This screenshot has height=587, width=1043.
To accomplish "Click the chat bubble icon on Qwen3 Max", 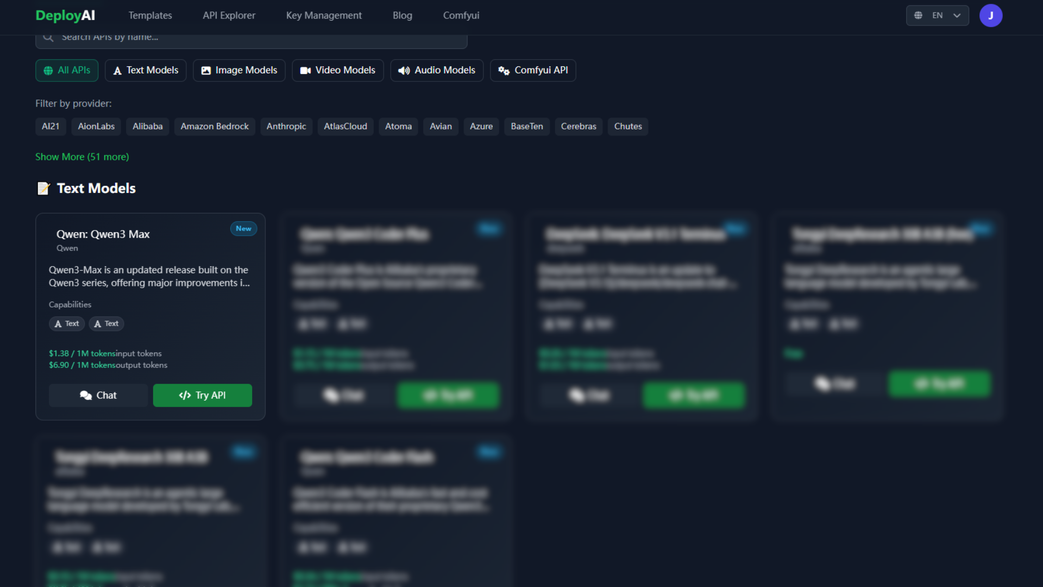I will coord(85,395).
